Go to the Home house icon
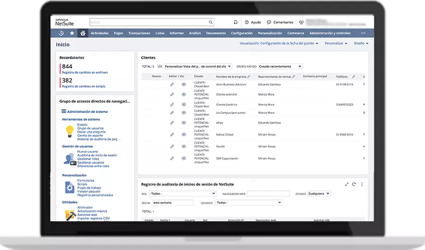Viewport: 425px width, 250px height. point(83,33)
